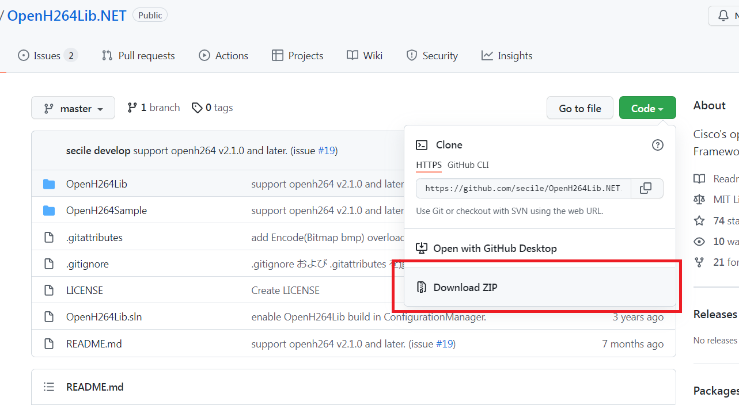View the 1 branch link
This screenshot has width=739, height=405.
[154, 108]
